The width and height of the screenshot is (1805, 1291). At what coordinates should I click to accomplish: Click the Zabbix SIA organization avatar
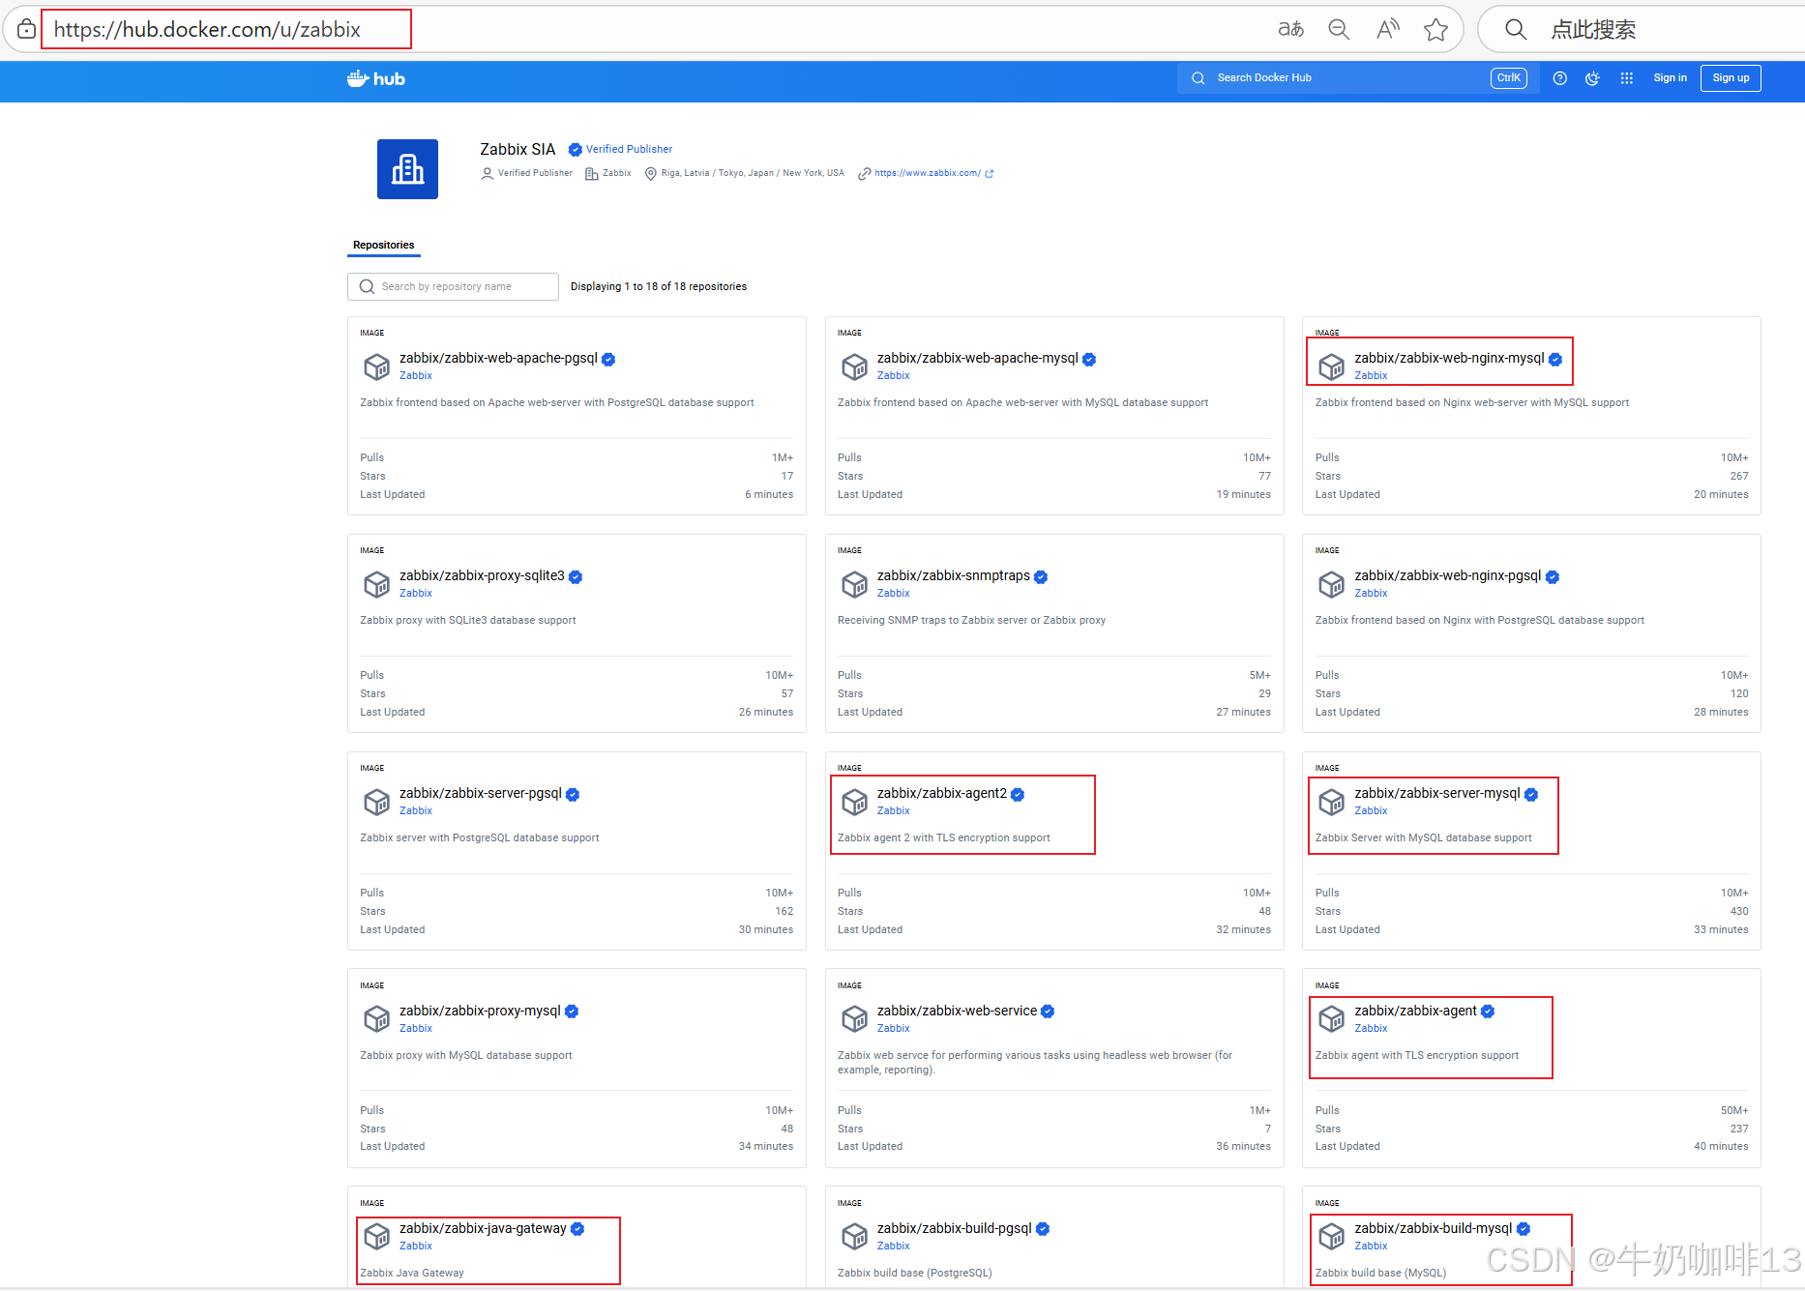click(407, 169)
